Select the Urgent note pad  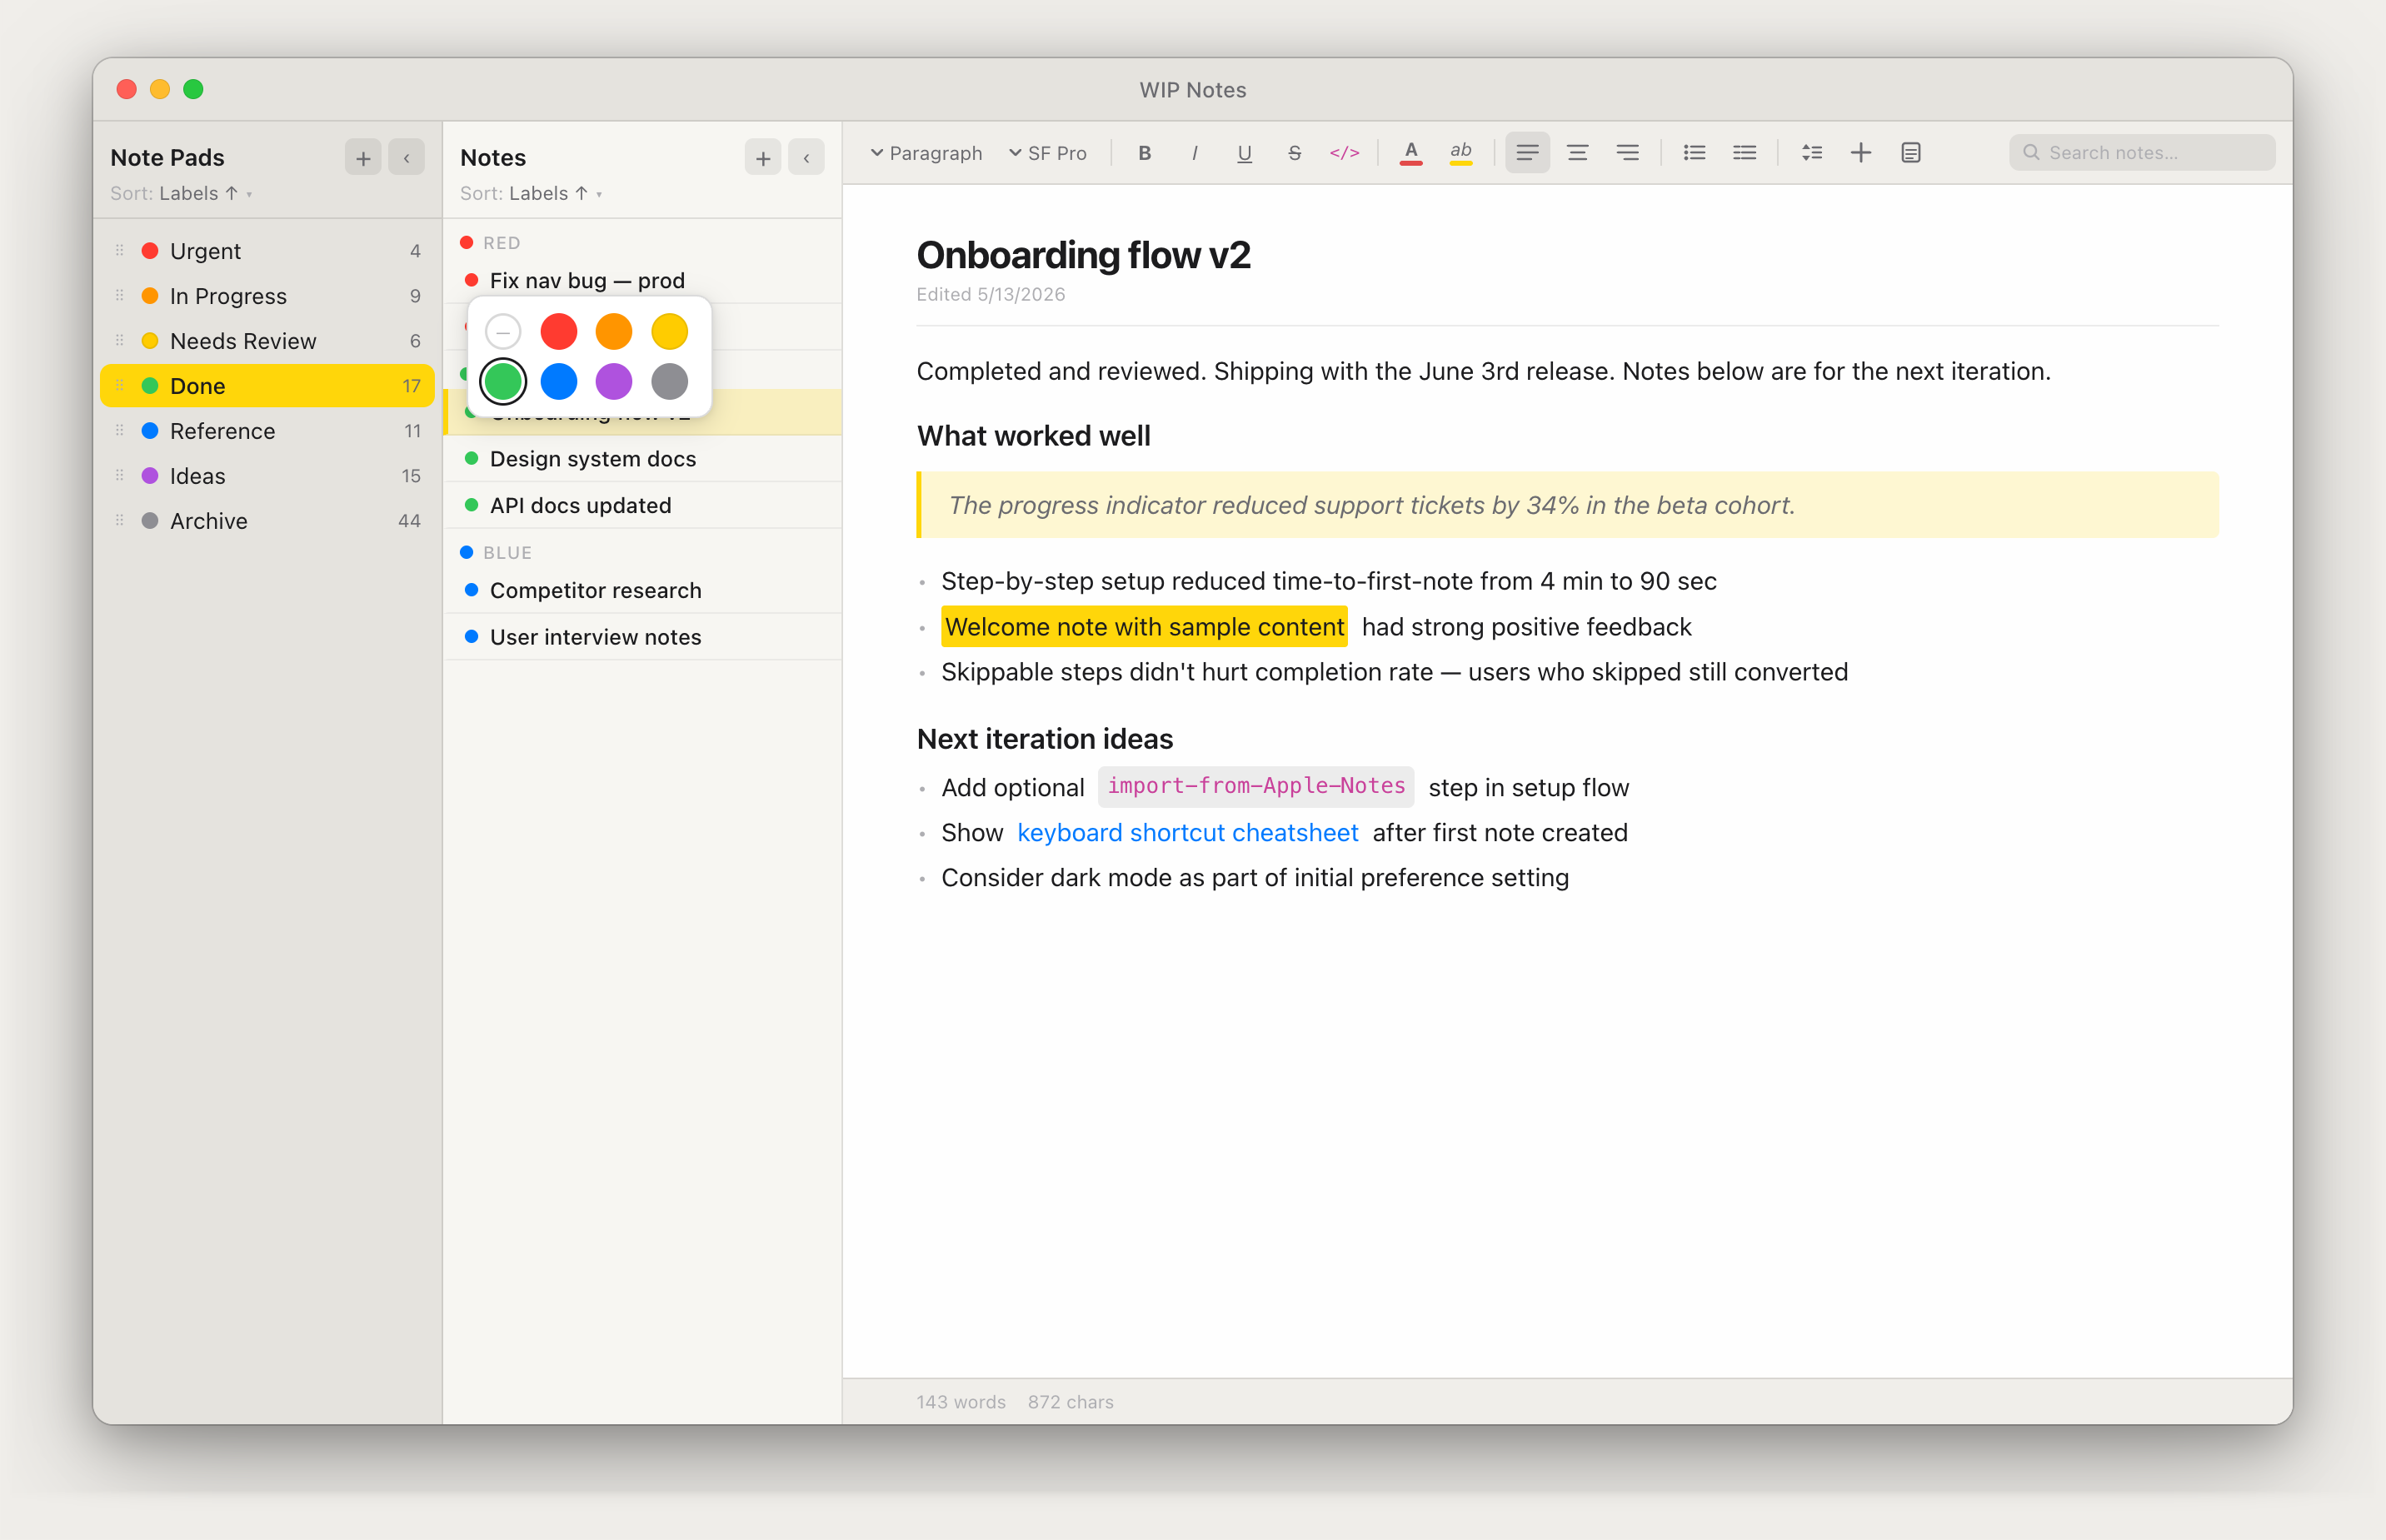[x=267, y=251]
